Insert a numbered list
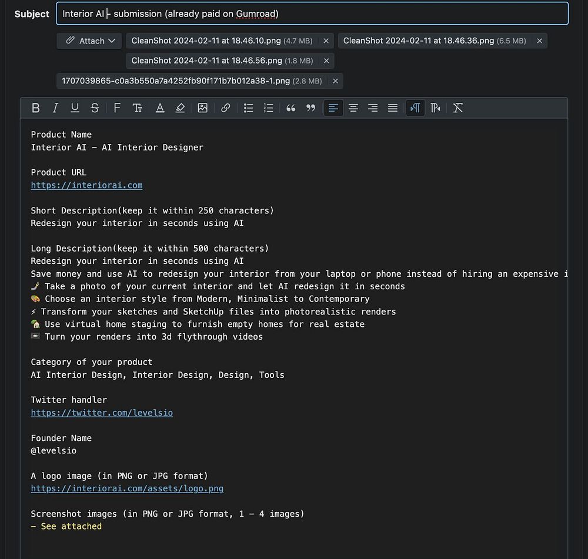The width and height of the screenshot is (588, 559). click(x=269, y=108)
